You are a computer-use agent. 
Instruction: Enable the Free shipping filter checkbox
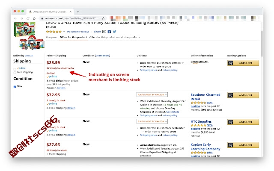click(15, 73)
